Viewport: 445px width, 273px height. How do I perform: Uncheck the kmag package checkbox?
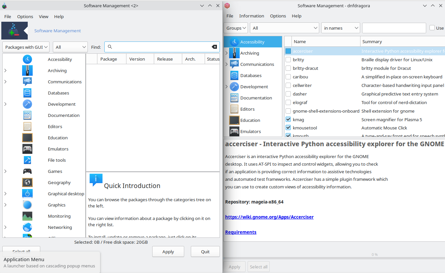click(288, 120)
